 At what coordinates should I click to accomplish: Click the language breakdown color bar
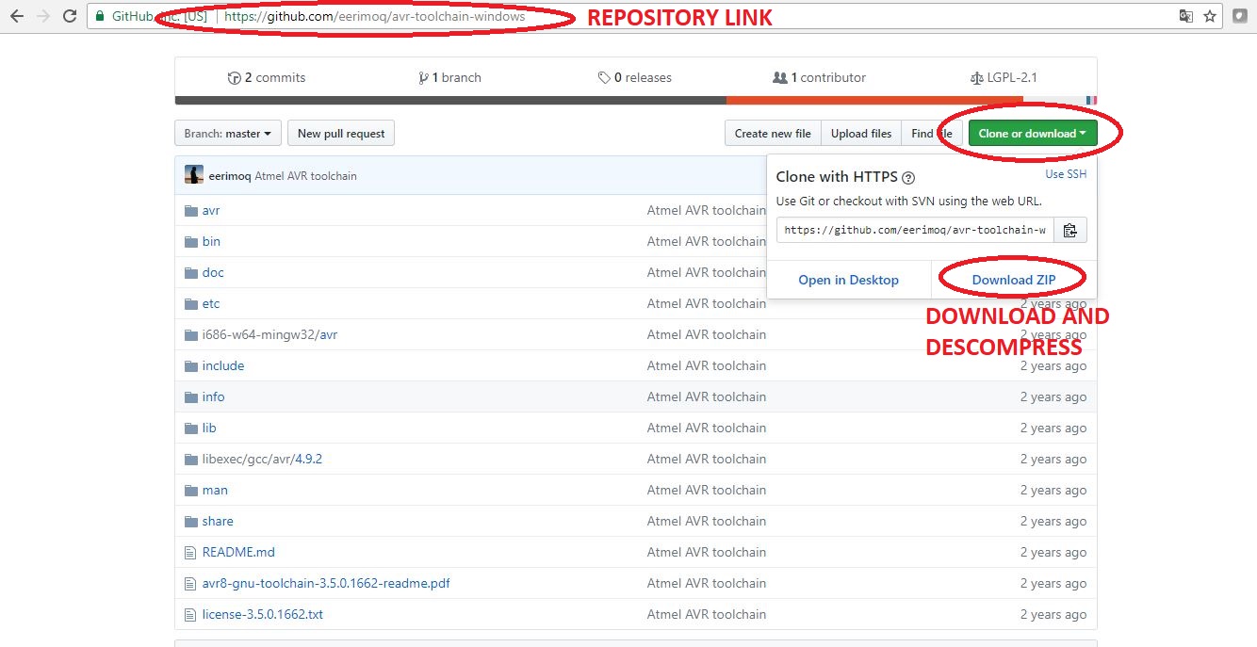(x=636, y=100)
